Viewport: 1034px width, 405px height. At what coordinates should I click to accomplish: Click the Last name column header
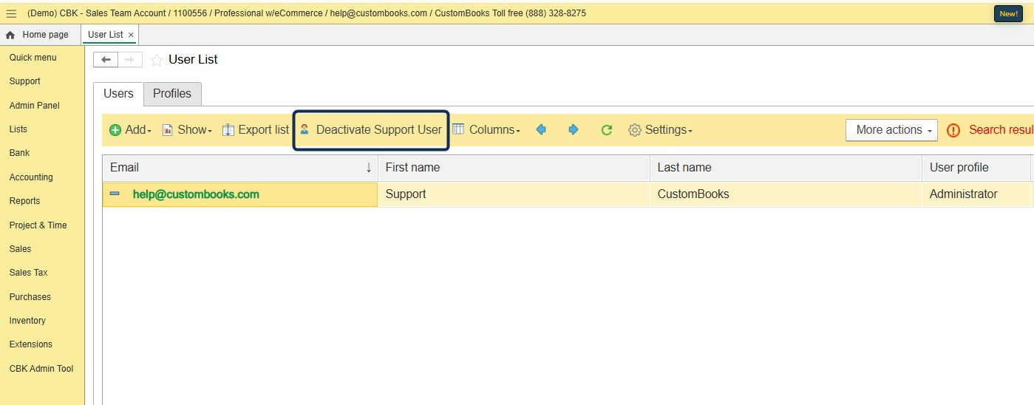[x=786, y=168]
